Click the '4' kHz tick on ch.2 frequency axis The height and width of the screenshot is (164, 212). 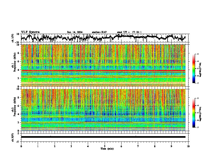18,114
